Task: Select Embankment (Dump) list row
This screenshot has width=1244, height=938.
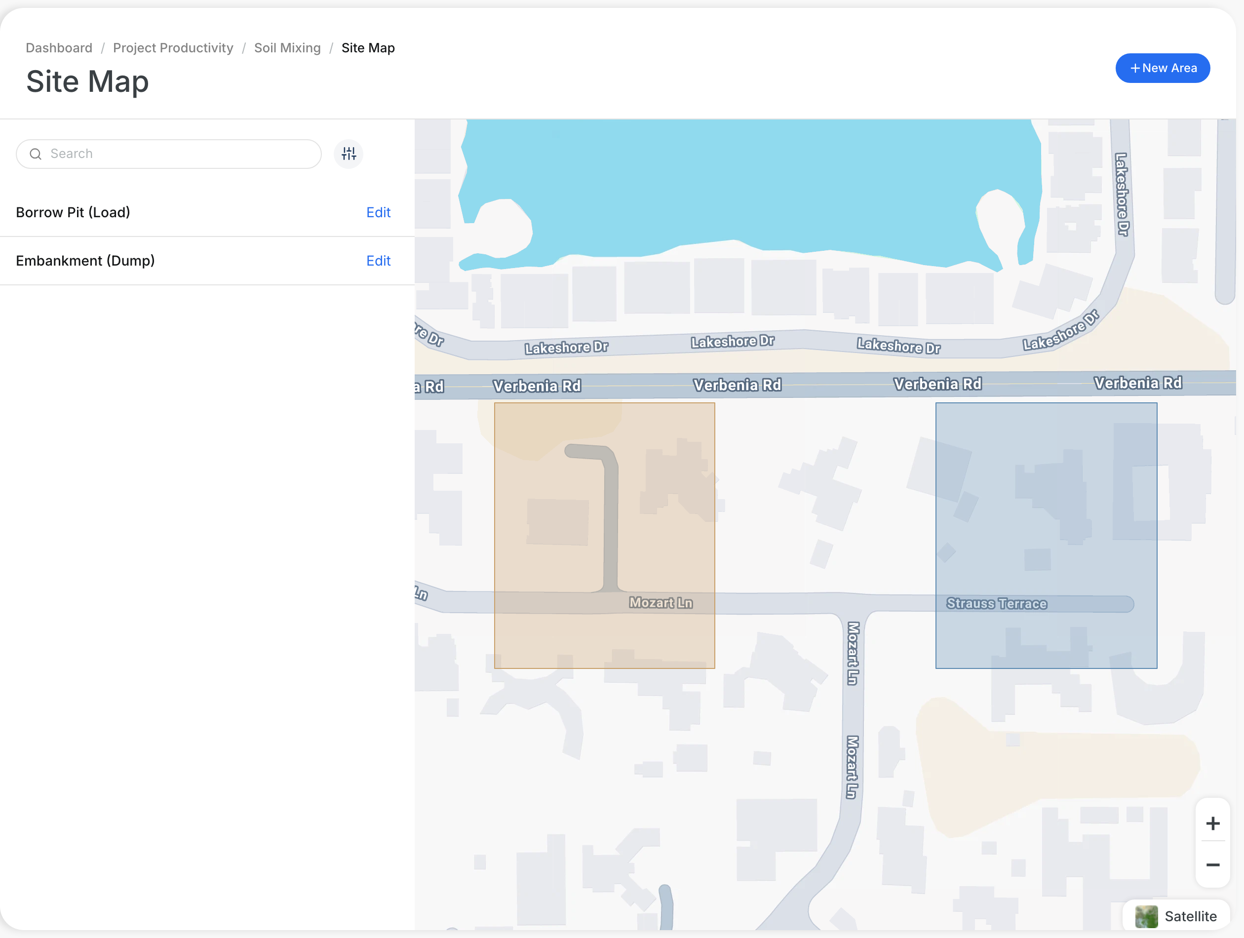Action: [x=207, y=261]
